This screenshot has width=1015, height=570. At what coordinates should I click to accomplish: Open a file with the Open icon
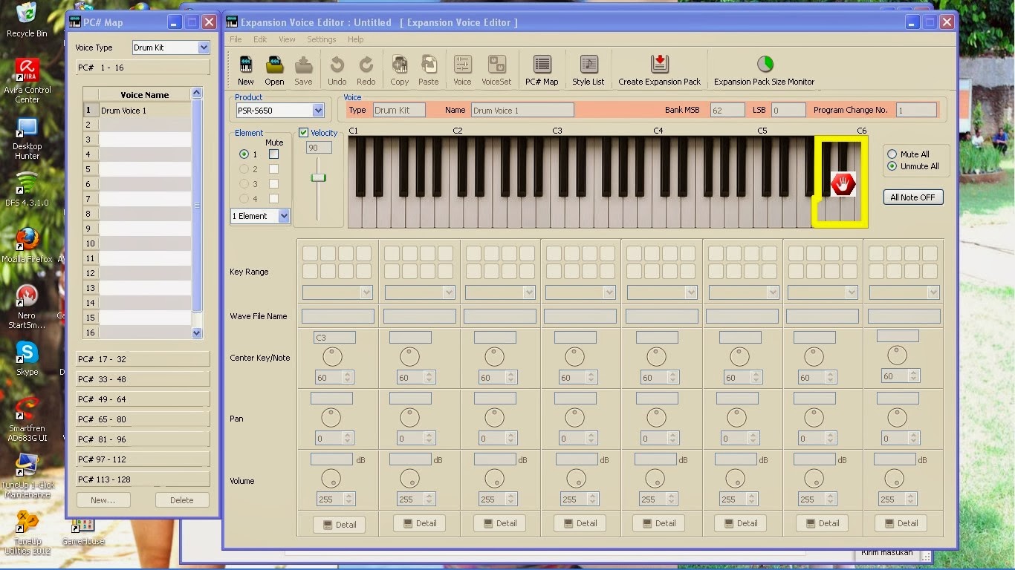(x=274, y=65)
